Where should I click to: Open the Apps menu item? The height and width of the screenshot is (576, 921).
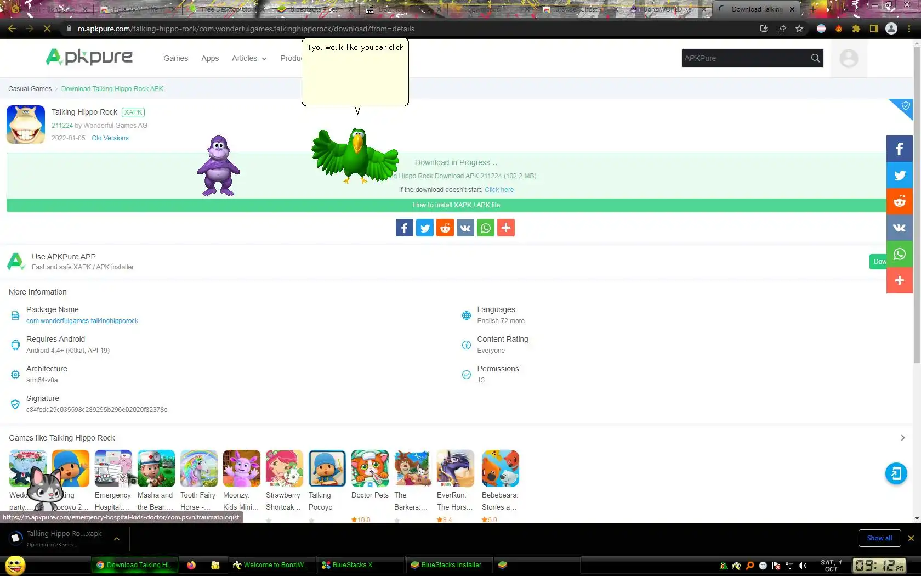(x=210, y=58)
